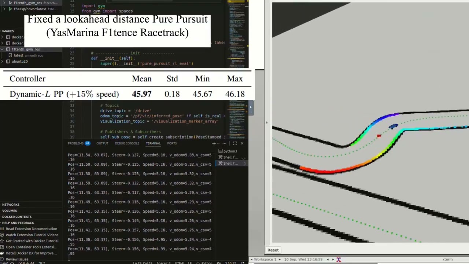Close the terminal panel
Image resolution: width=469 pixels, height=264 pixels.
point(242,143)
